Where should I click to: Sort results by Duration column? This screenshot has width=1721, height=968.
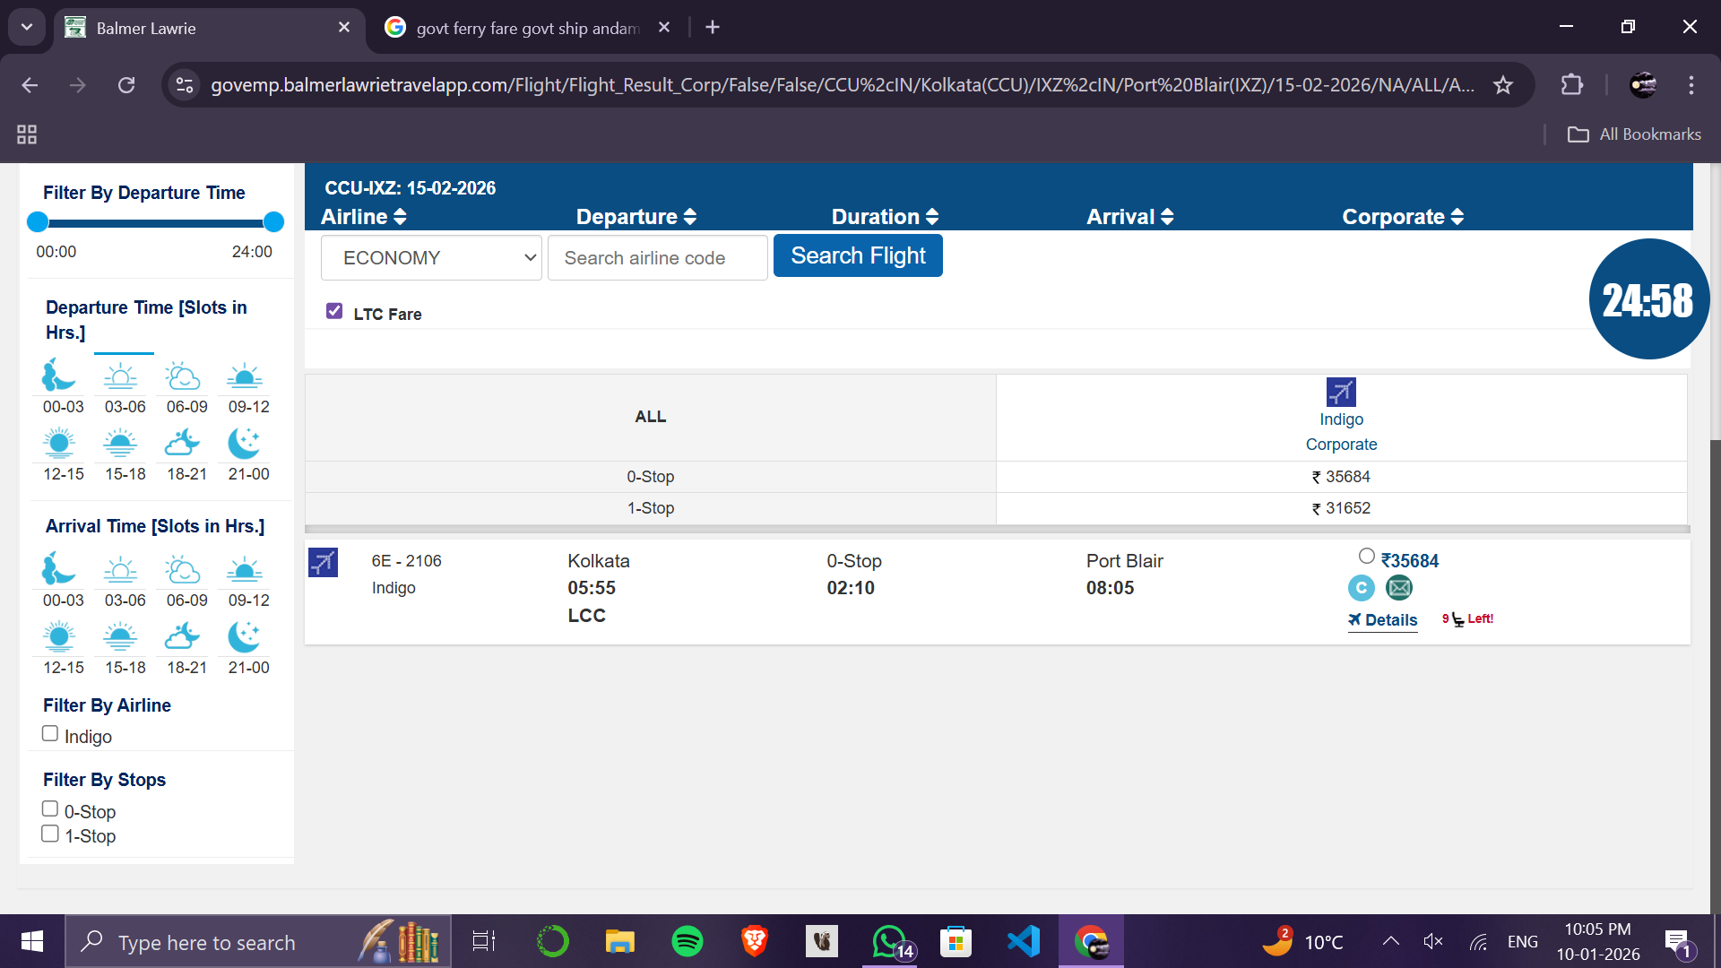click(884, 217)
